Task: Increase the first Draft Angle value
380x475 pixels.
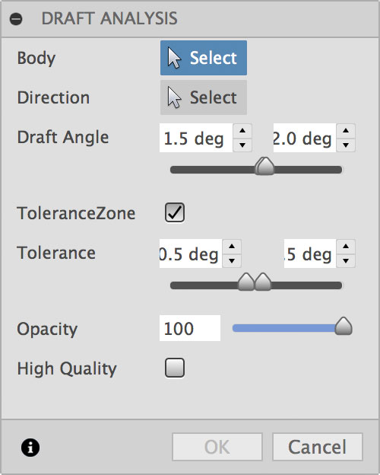Action: coord(242,131)
